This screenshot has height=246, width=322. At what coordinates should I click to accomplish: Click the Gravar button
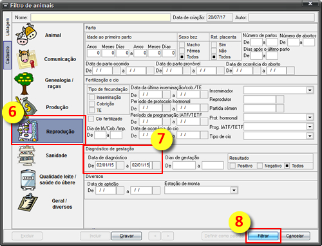pyautogui.click(x=126, y=236)
